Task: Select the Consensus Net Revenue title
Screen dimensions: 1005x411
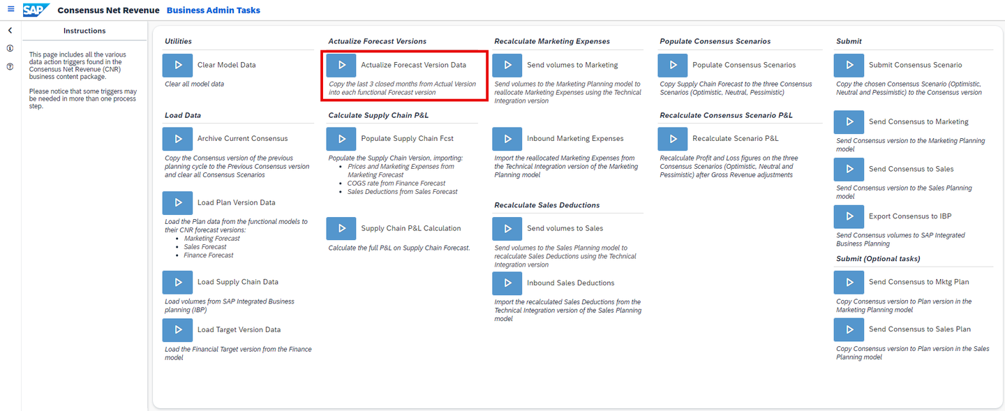Action: pos(107,10)
